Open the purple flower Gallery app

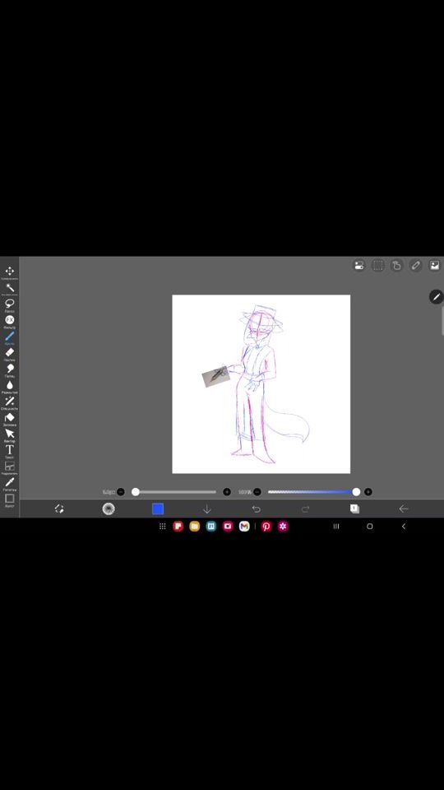pyautogui.click(x=283, y=526)
